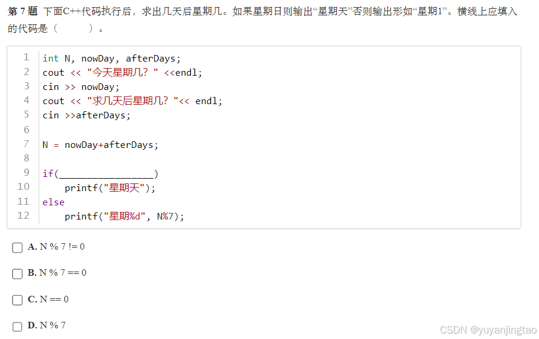Click line number 9 in code gutter

click(27, 173)
